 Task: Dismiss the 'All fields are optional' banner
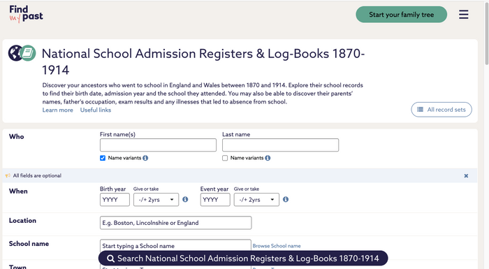[466, 175]
